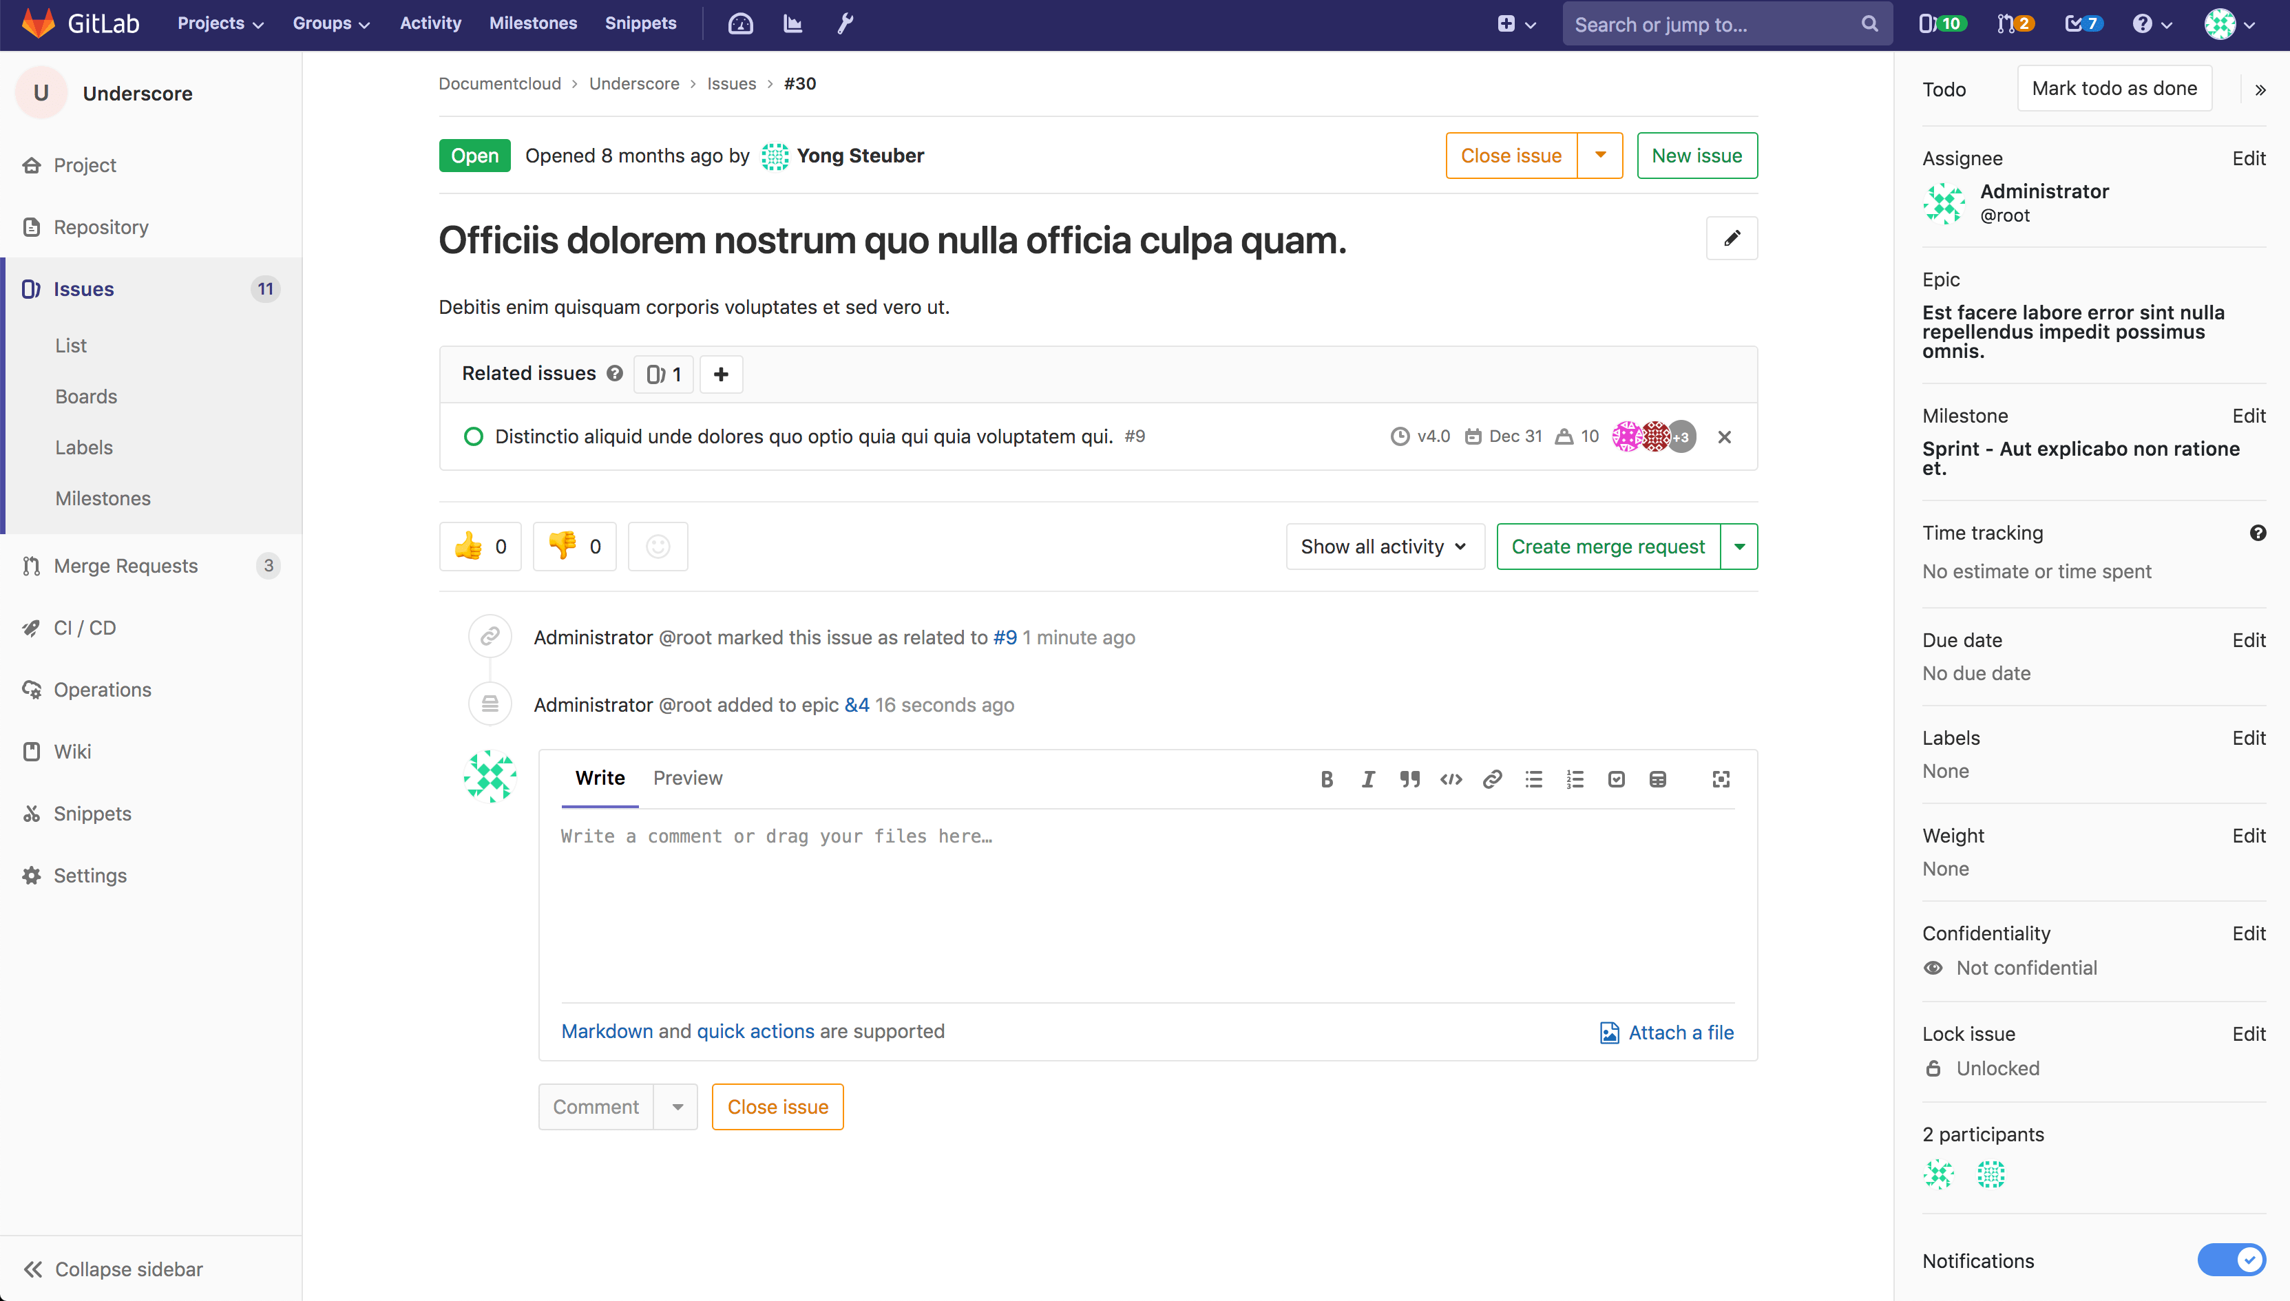Open the Projects menu in navbar
This screenshot has width=2290, height=1301.
pos(220,24)
